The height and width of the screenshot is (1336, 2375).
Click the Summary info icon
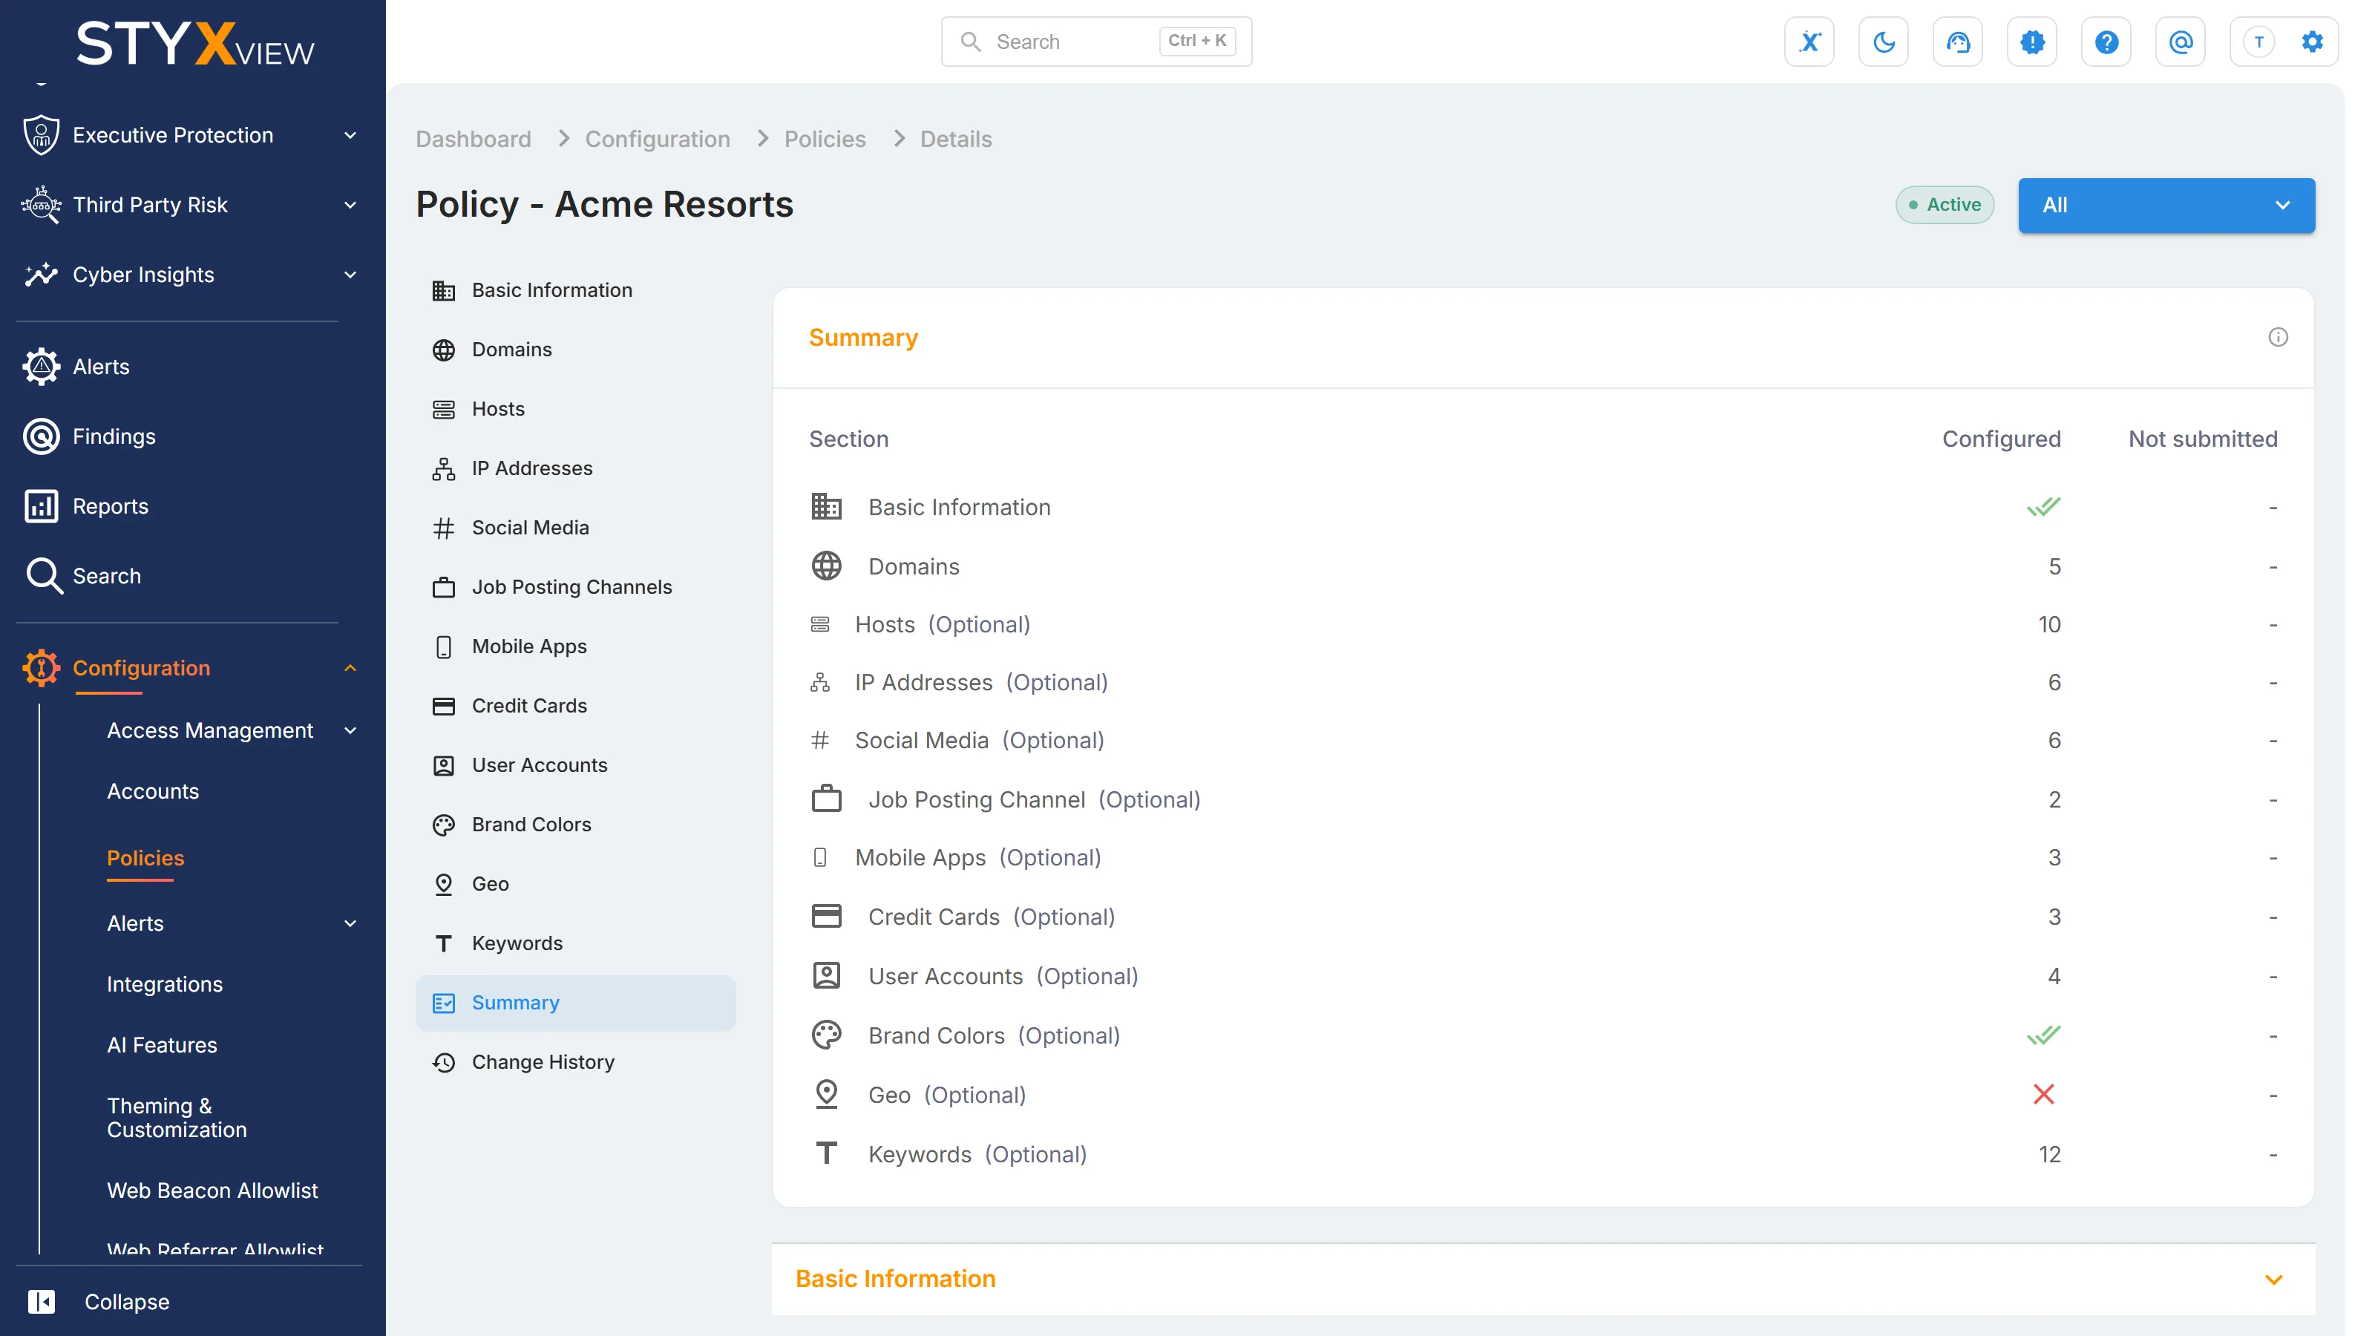tap(2277, 338)
